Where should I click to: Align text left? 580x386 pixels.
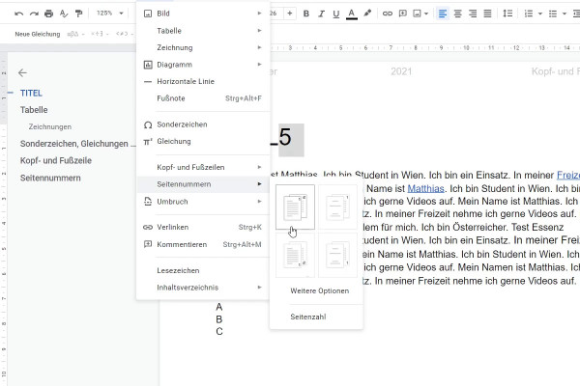pos(443,14)
